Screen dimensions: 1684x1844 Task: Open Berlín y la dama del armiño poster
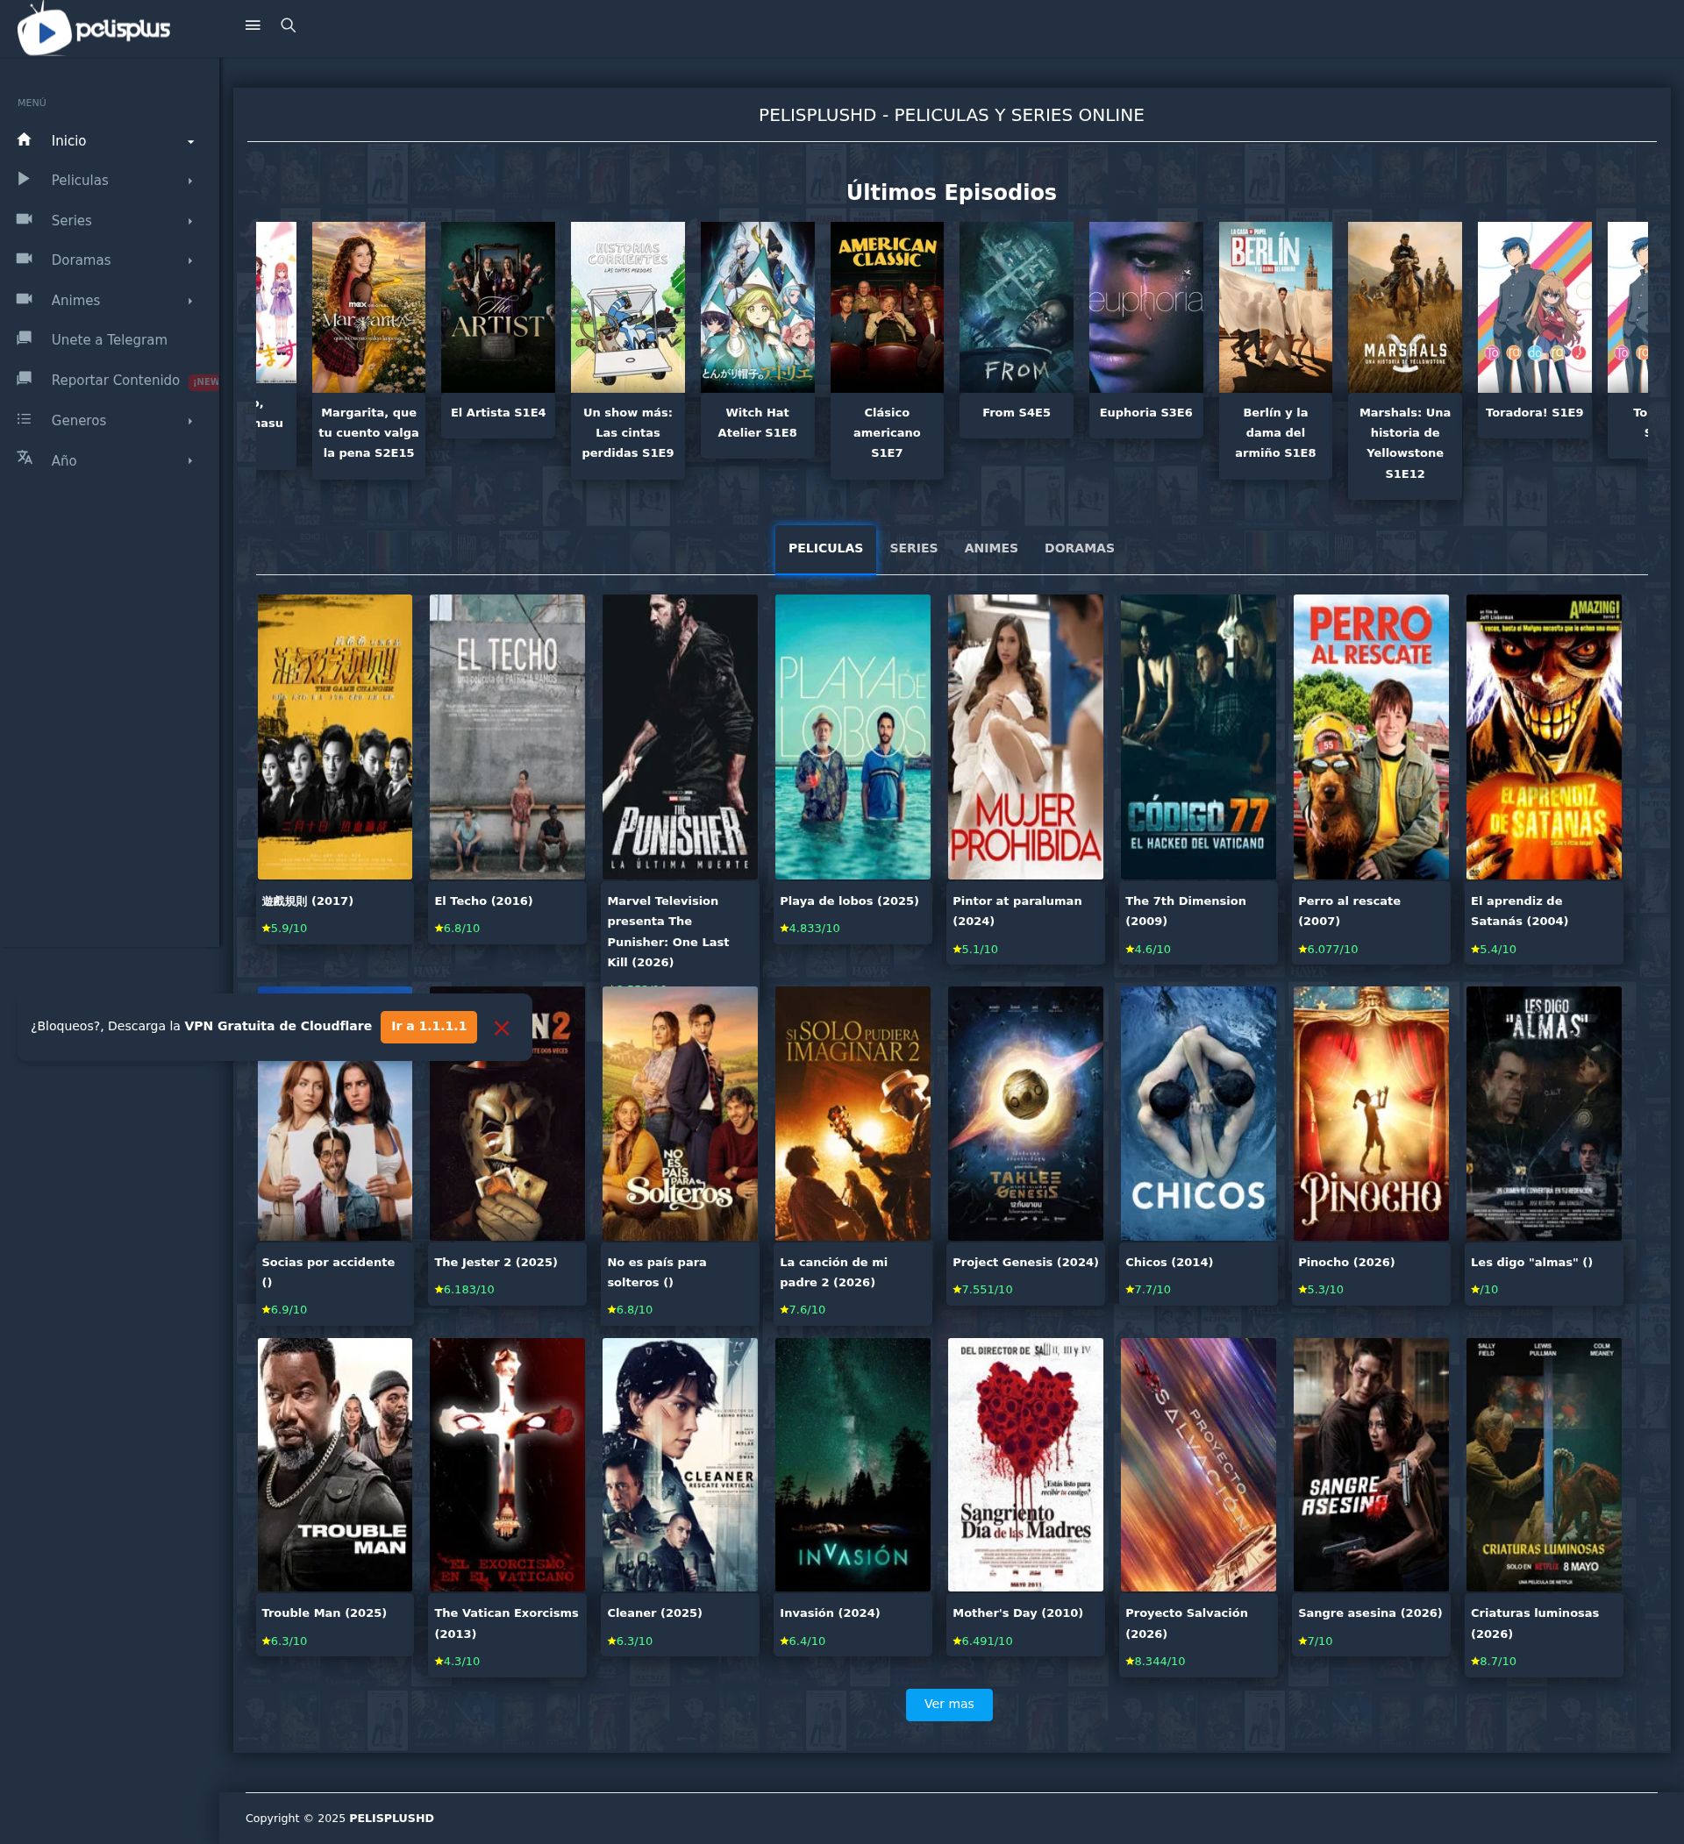coord(1275,307)
